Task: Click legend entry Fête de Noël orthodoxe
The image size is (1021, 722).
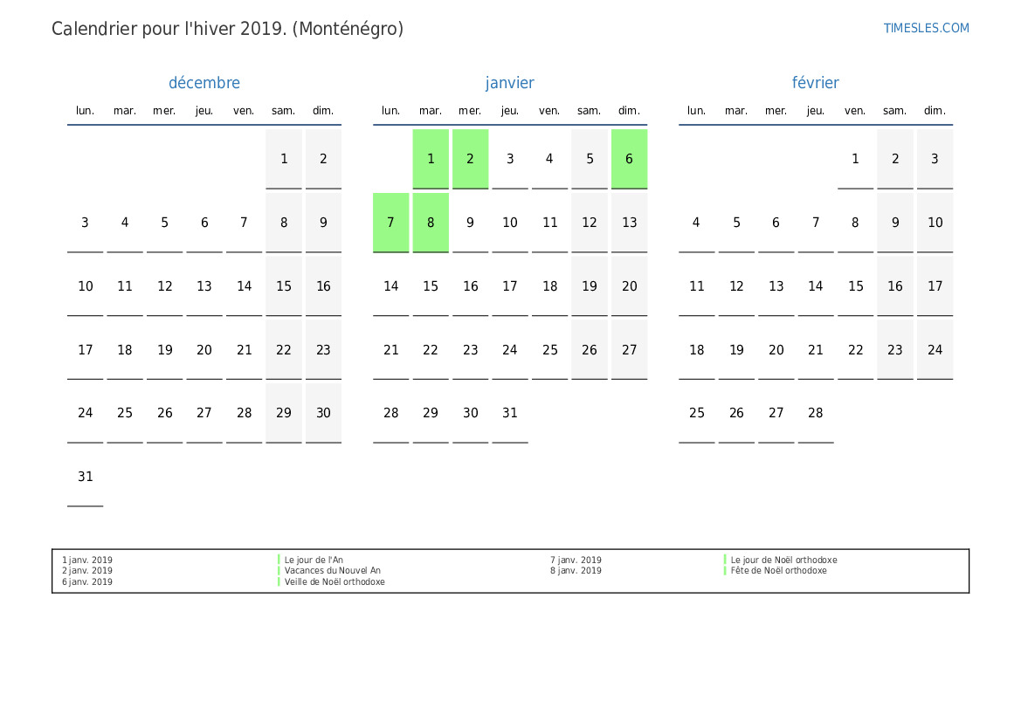Action: click(779, 570)
